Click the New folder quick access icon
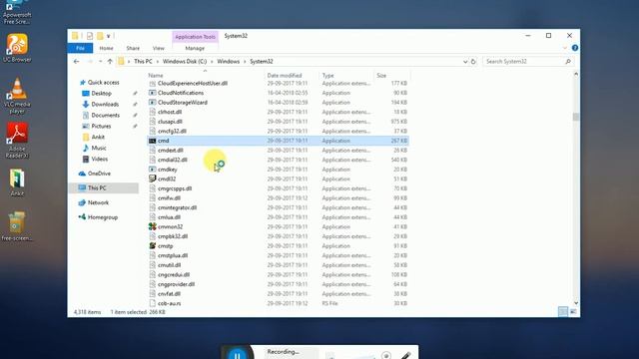 (100, 36)
